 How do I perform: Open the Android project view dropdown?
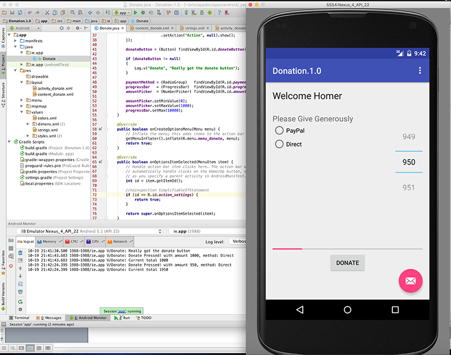point(25,28)
